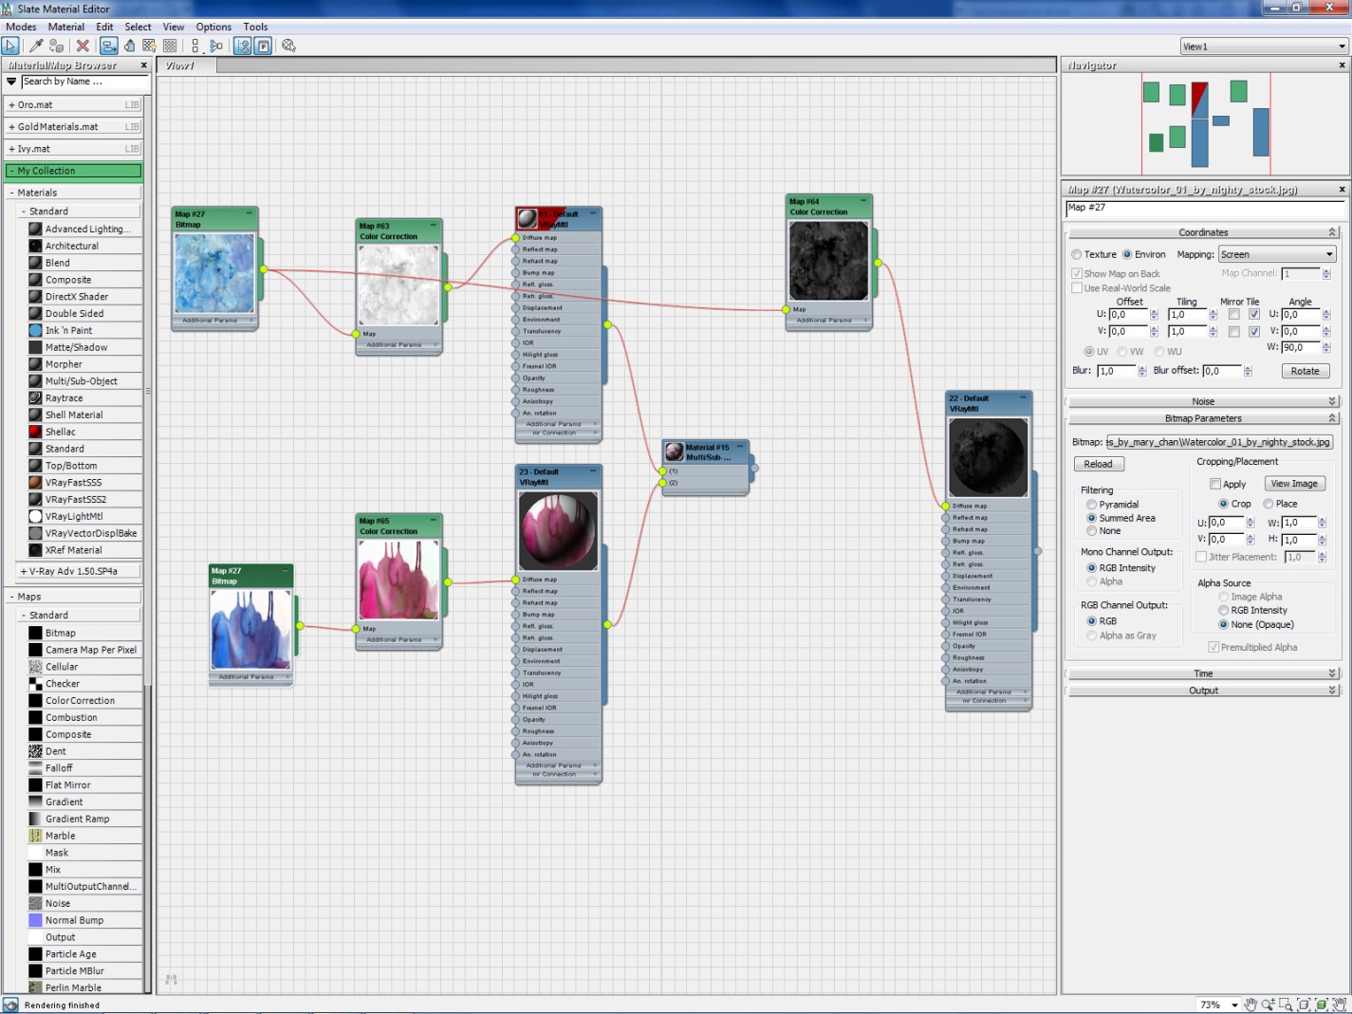Image resolution: width=1352 pixels, height=1014 pixels.
Task: Expand the Time rollout
Action: click(1203, 673)
